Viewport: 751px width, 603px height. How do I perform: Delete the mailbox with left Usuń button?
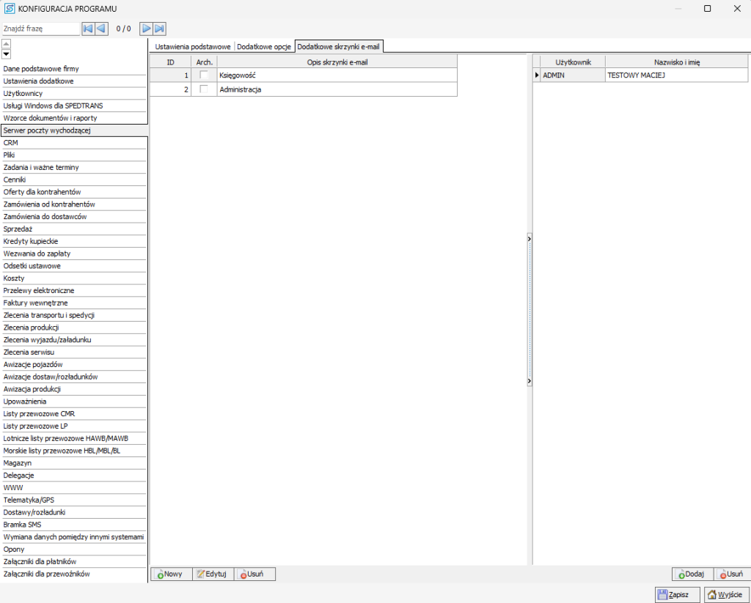click(255, 574)
